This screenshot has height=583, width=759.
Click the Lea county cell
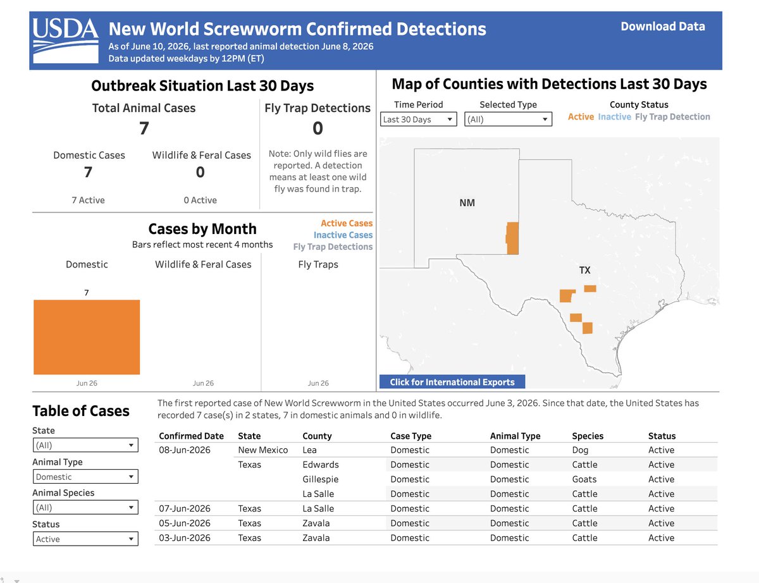click(310, 450)
